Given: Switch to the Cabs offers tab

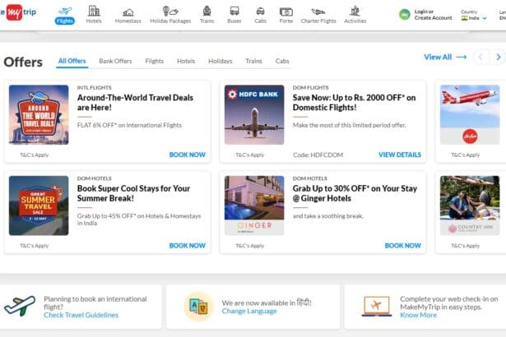Looking at the screenshot, I should click(x=282, y=61).
